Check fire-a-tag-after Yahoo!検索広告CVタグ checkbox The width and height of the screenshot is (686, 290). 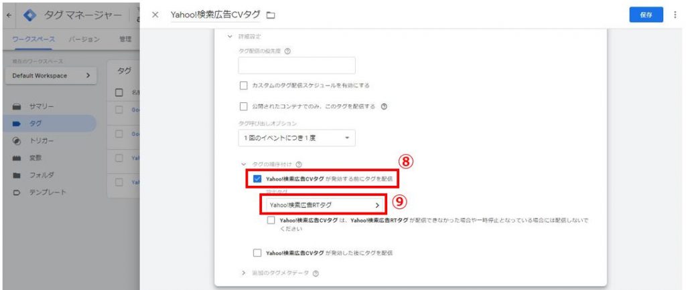coord(257,253)
